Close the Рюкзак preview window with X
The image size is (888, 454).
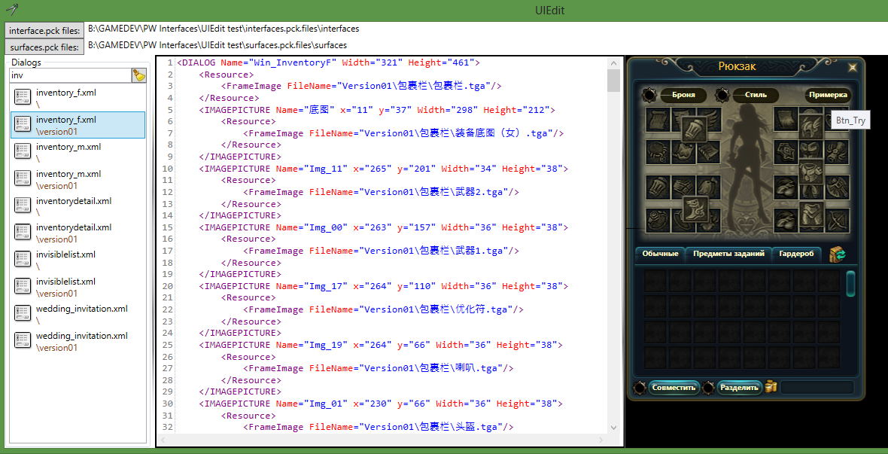tap(852, 68)
